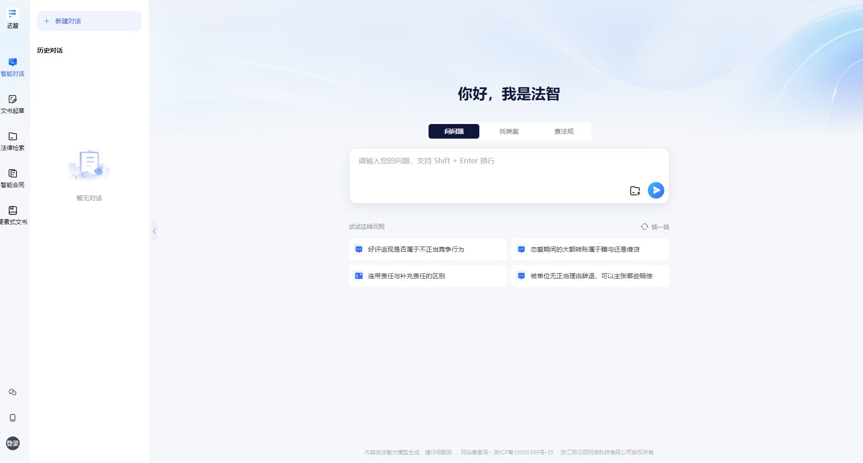Screen dimensions: 863x463
Task: Ask 好评返现是否属于不正当竞争行为
Action: coord(428,249)
